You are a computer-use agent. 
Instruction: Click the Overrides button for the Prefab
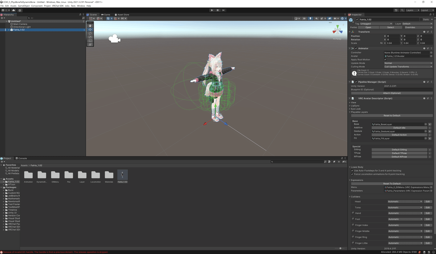pos(419,27)
